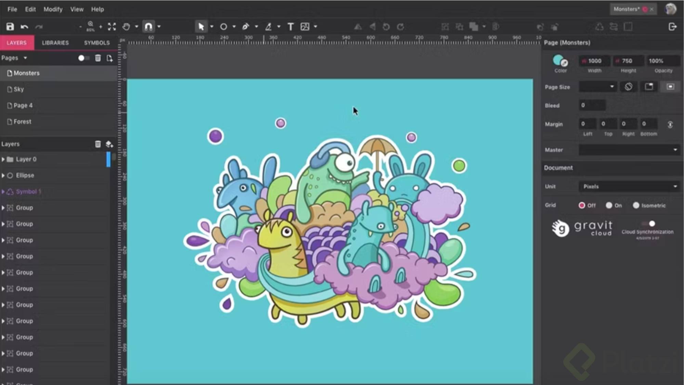Select the Pen tool

click(x=246, y=27)
